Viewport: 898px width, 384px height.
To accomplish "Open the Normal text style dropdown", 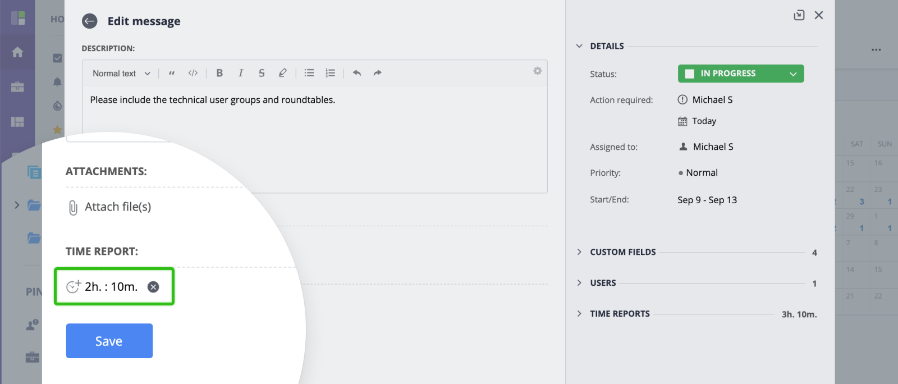I will point(121,74).
